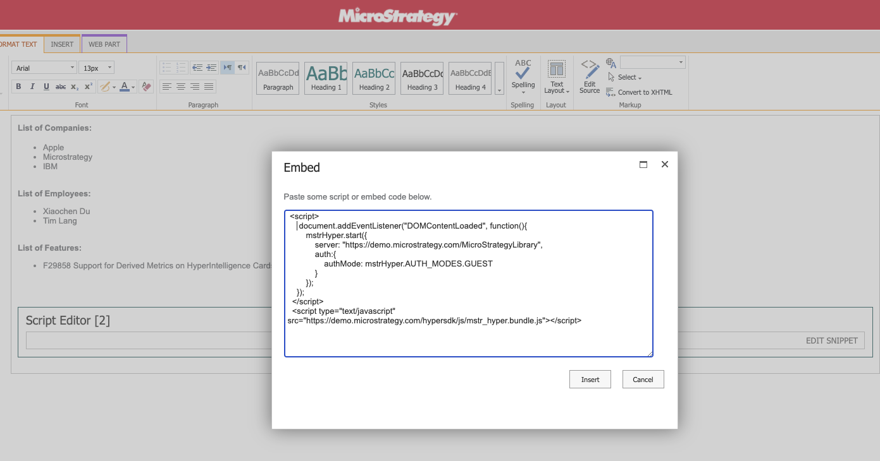Click the EDIT SNIPPET link

pos(831,340)
